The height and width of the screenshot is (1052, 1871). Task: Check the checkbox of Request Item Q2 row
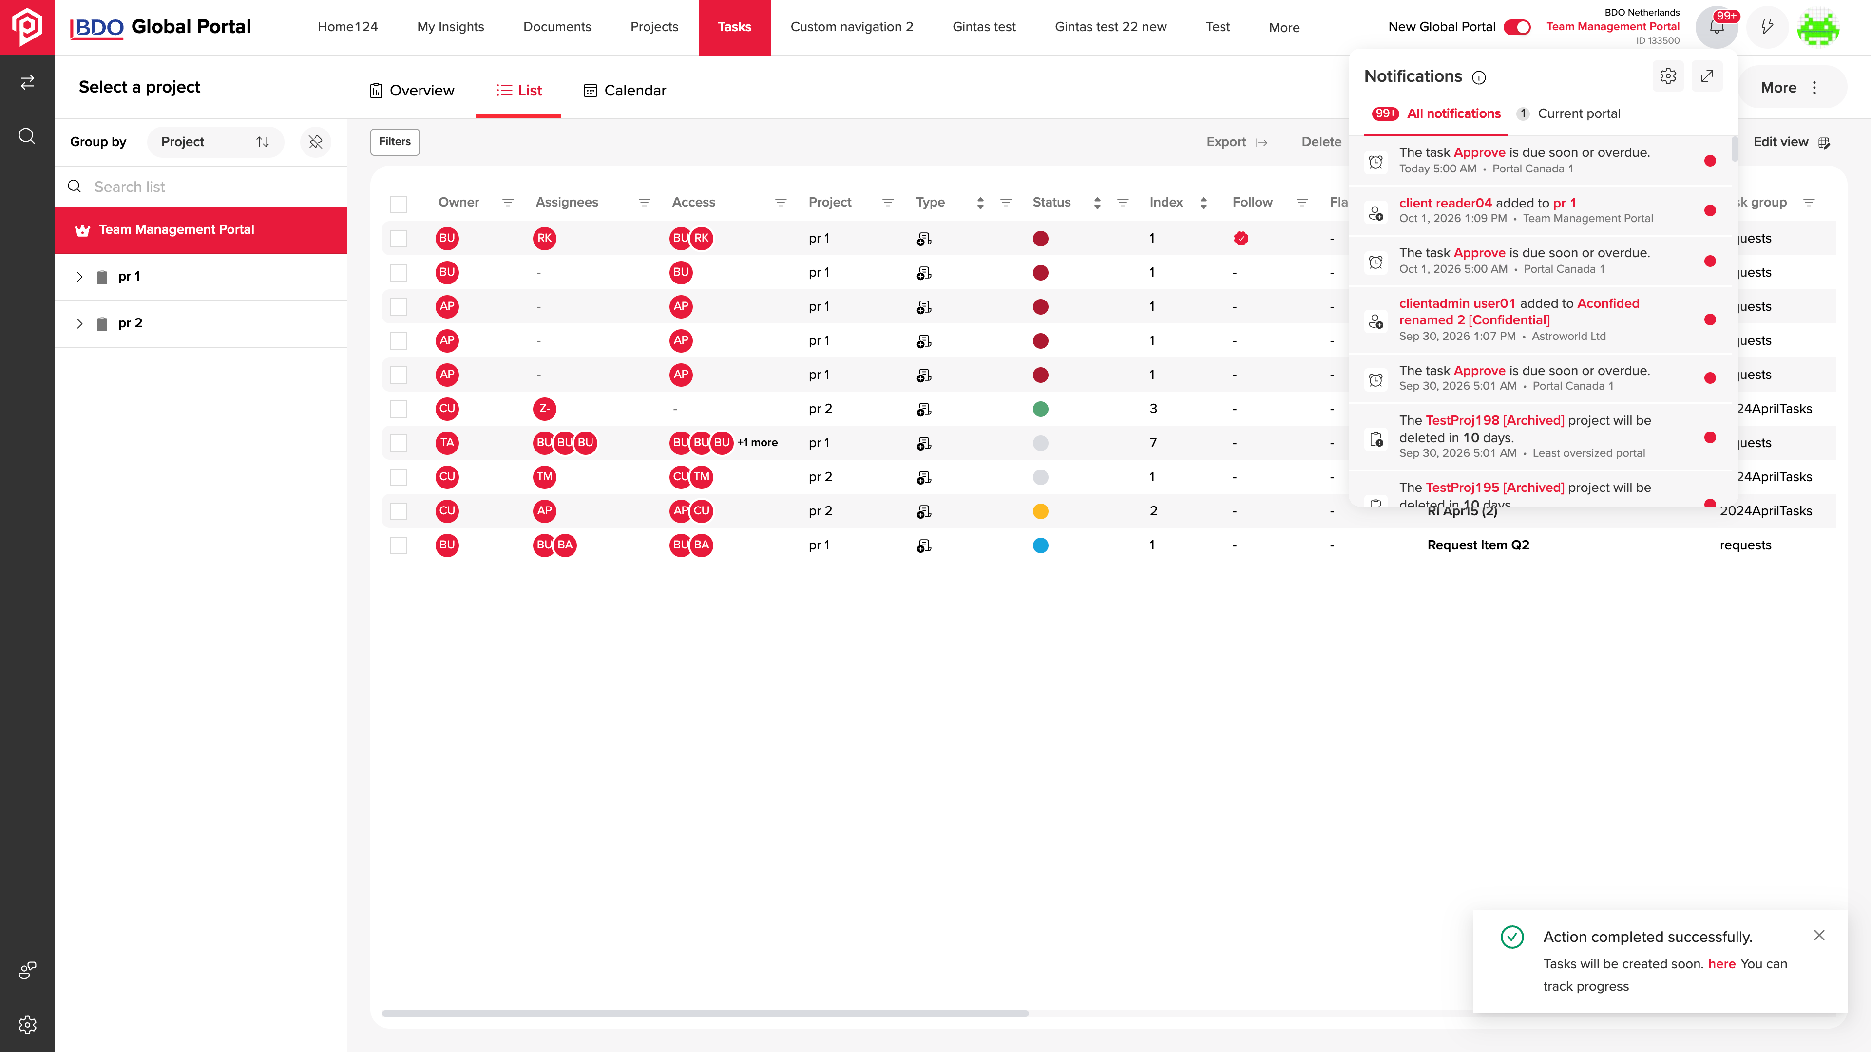pyautogui.click(x=398, y=545)
